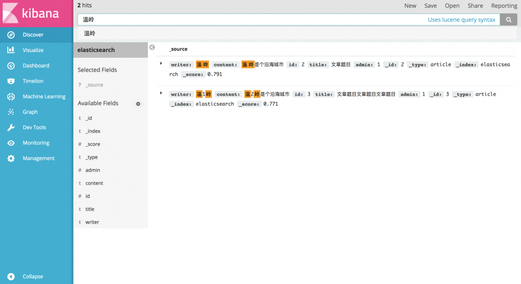Click New in the top bar
This screenshot has height=284, width=521.
click(x=410, y=6)
